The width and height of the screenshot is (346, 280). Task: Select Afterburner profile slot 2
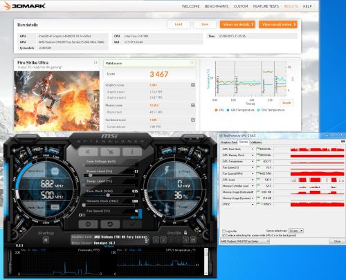pyautogui.click(x=163, y=240)
